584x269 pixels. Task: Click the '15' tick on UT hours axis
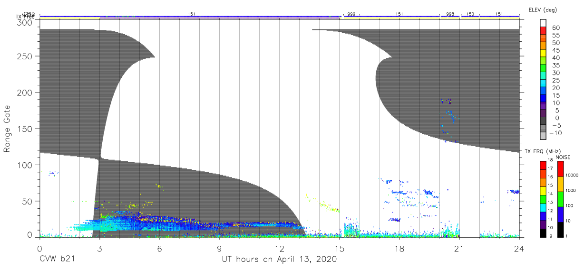pyautogui.click(x=340, y=248)
